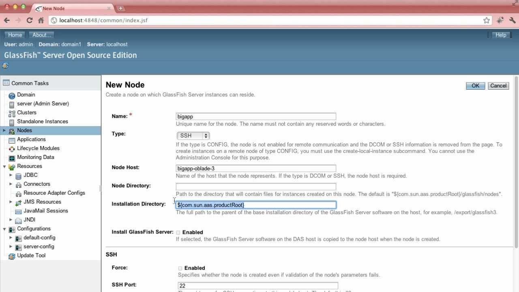The height and width of the screenshot is (292, 519).
Task: Bookmark page with star icon
Action: click(x=487, y=20)
